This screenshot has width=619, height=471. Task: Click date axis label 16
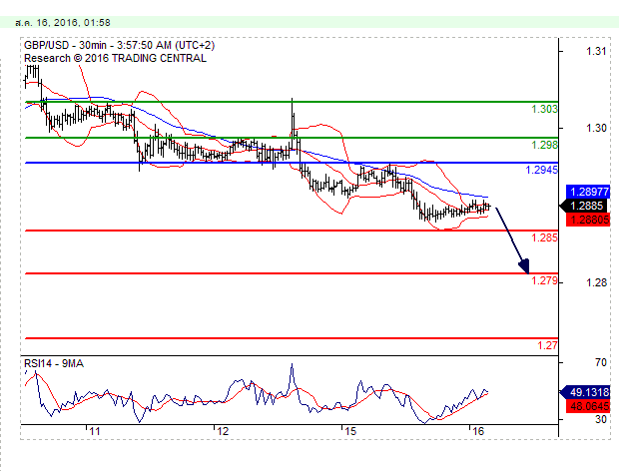(478, 431)
